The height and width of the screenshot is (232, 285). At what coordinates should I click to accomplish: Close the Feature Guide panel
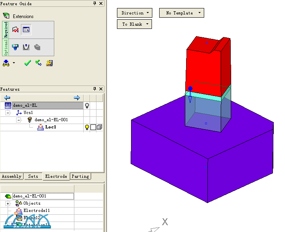[101, 3]
